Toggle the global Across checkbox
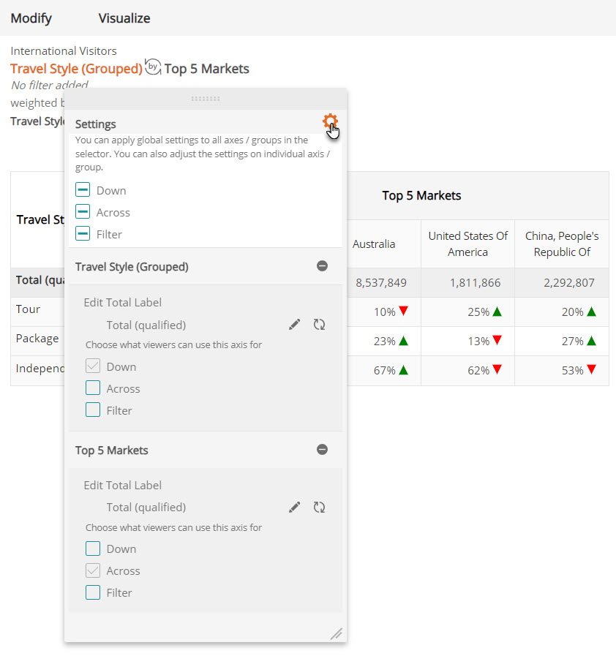This screenshot has width=616, height=656. tap(82, 212)
